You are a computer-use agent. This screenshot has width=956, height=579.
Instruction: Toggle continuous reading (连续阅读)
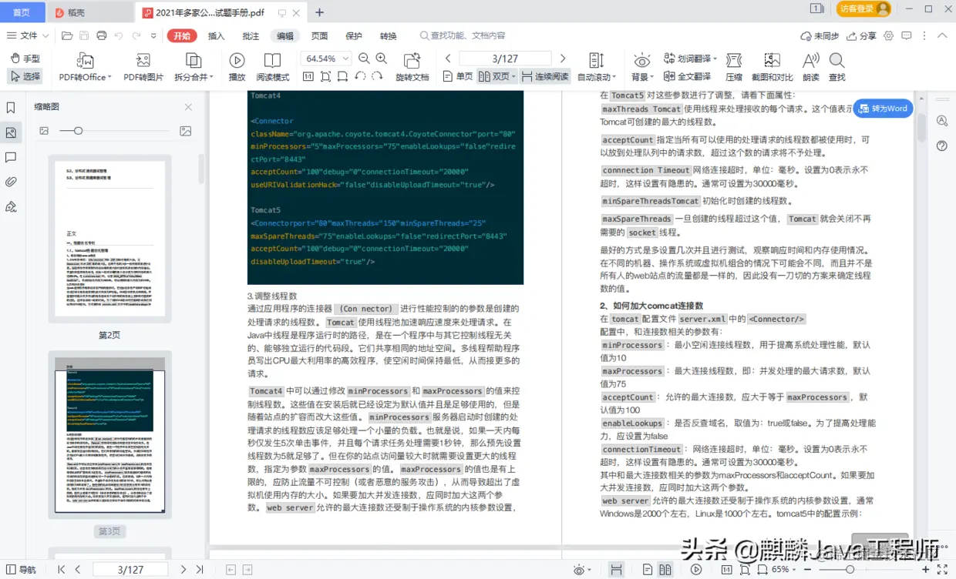(544, 76)
